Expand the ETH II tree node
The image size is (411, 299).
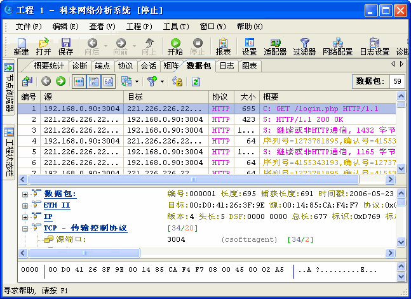[25, 206]
